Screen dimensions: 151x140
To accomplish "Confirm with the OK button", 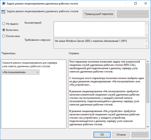I will coord(102,135).
